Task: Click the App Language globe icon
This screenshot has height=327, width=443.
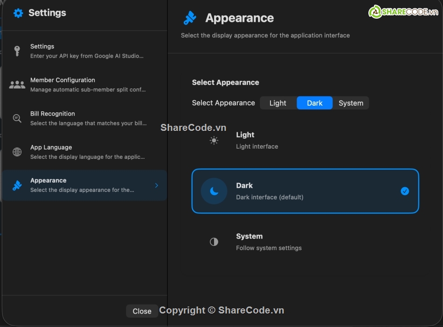Action: pyautogui.click(x=17, y=151)
